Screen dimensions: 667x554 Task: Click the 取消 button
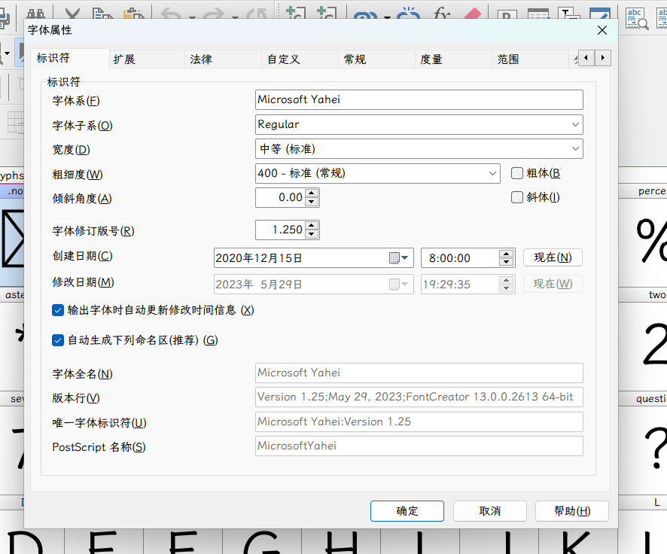489,510
